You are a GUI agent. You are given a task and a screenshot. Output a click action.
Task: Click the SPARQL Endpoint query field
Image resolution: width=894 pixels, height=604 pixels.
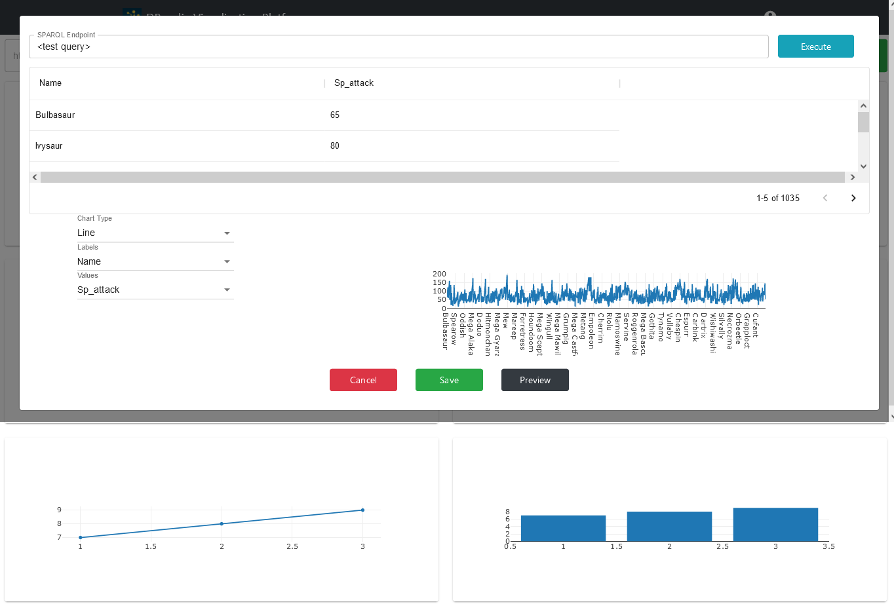398,47
